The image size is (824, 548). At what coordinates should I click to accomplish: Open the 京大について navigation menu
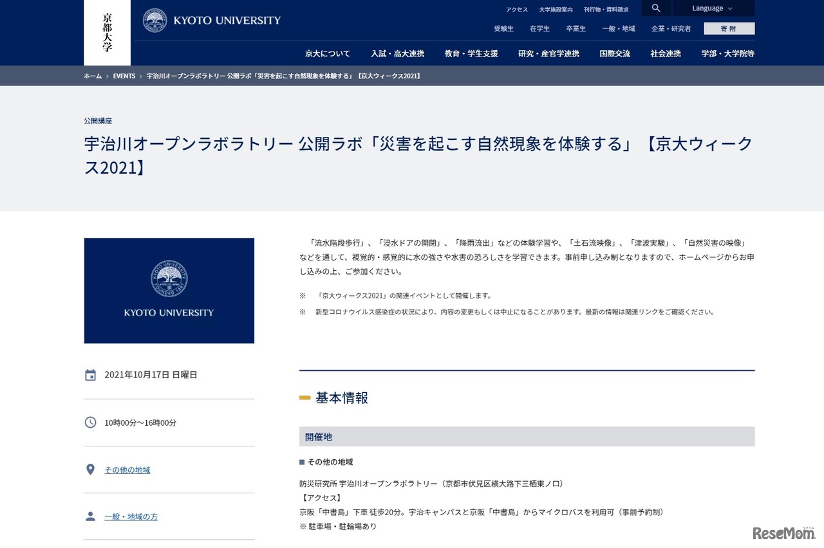[x=328, y=54]
